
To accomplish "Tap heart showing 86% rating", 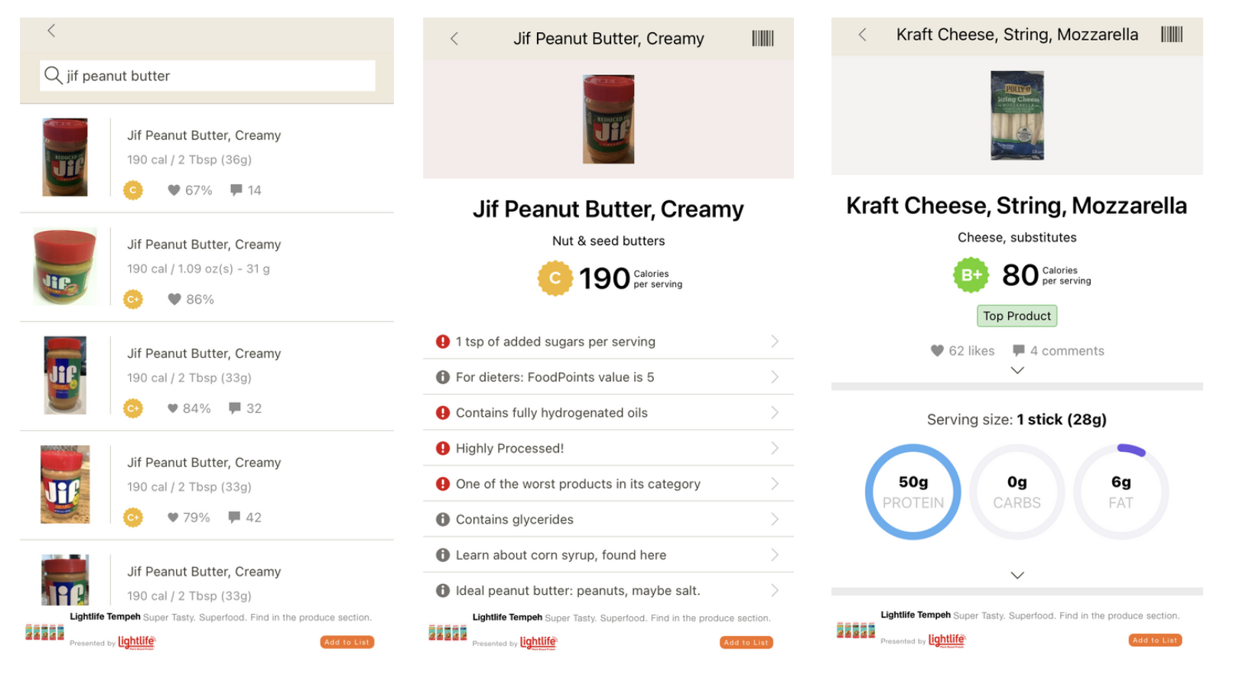I will [174, 300].
